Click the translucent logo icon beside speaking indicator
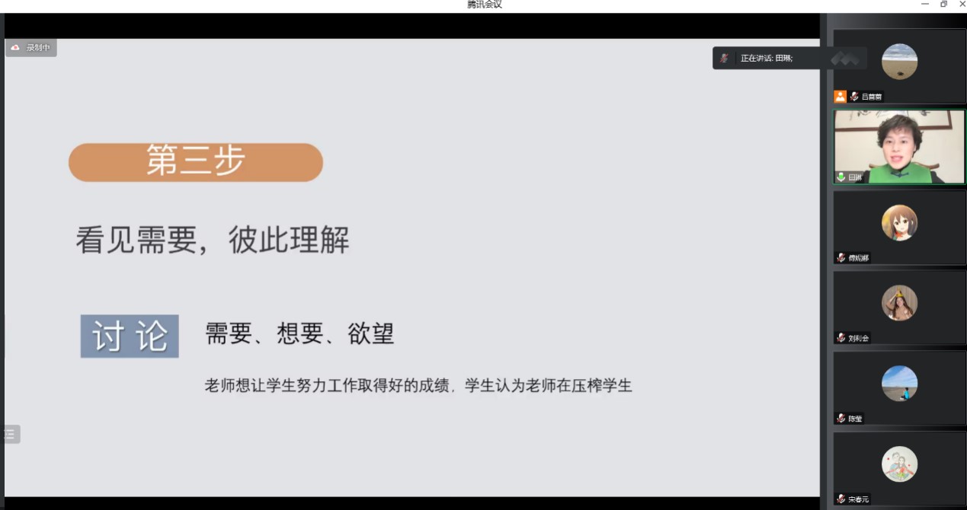This screenshot has width=967, height=510. (x=844, y=58)
